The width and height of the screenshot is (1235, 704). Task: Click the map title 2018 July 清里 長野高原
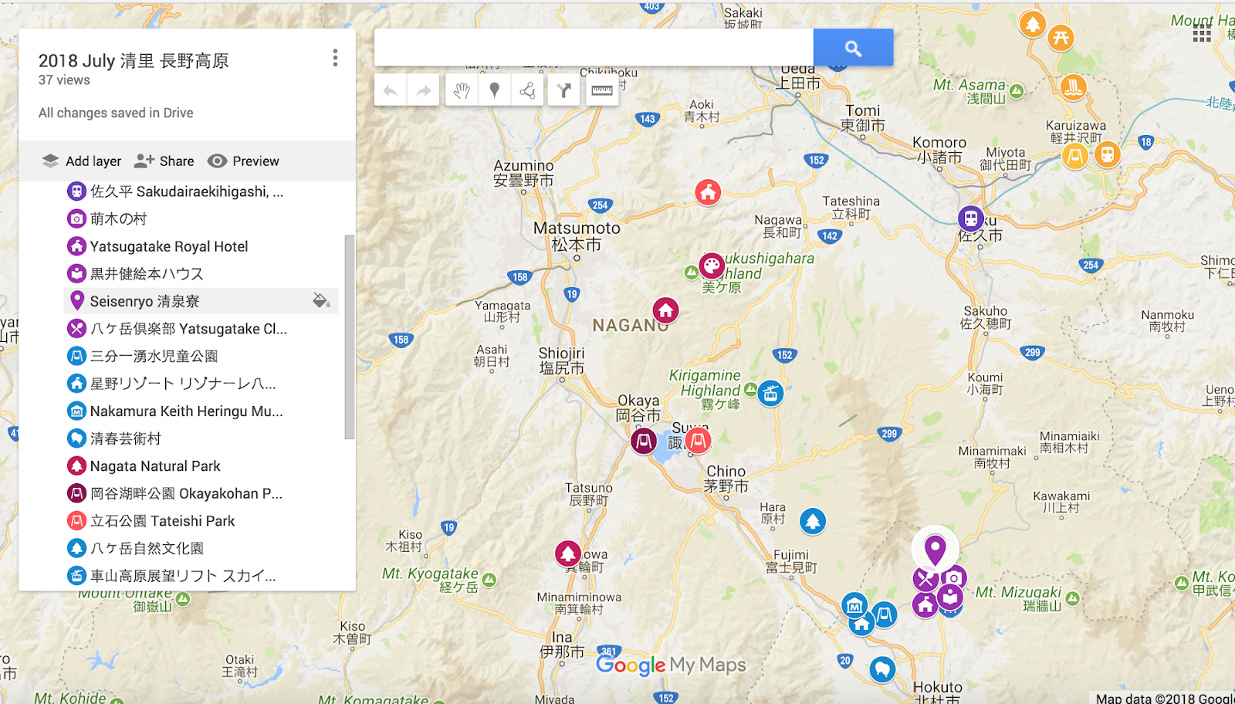(x=134, y=61)
